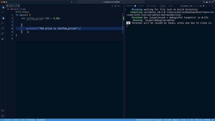
Task: Toggle the bottom panel layout icon
Action: tap(207, 2)
